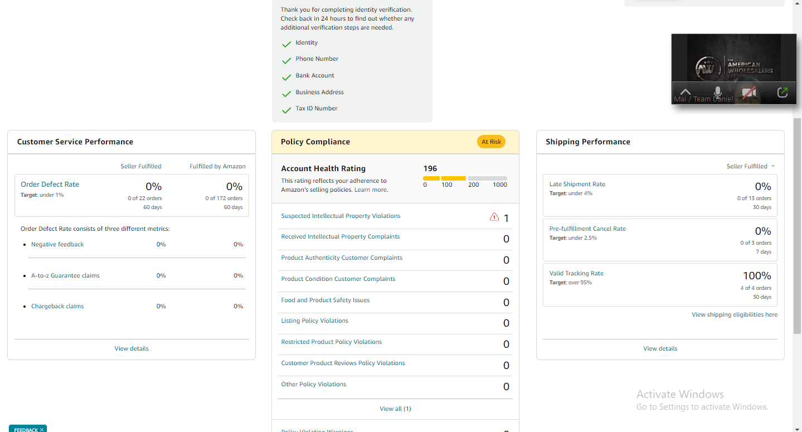Click the '0 of 13 orders' text
The height and width of the screenshot is (432, 802).
coord(754,198)
